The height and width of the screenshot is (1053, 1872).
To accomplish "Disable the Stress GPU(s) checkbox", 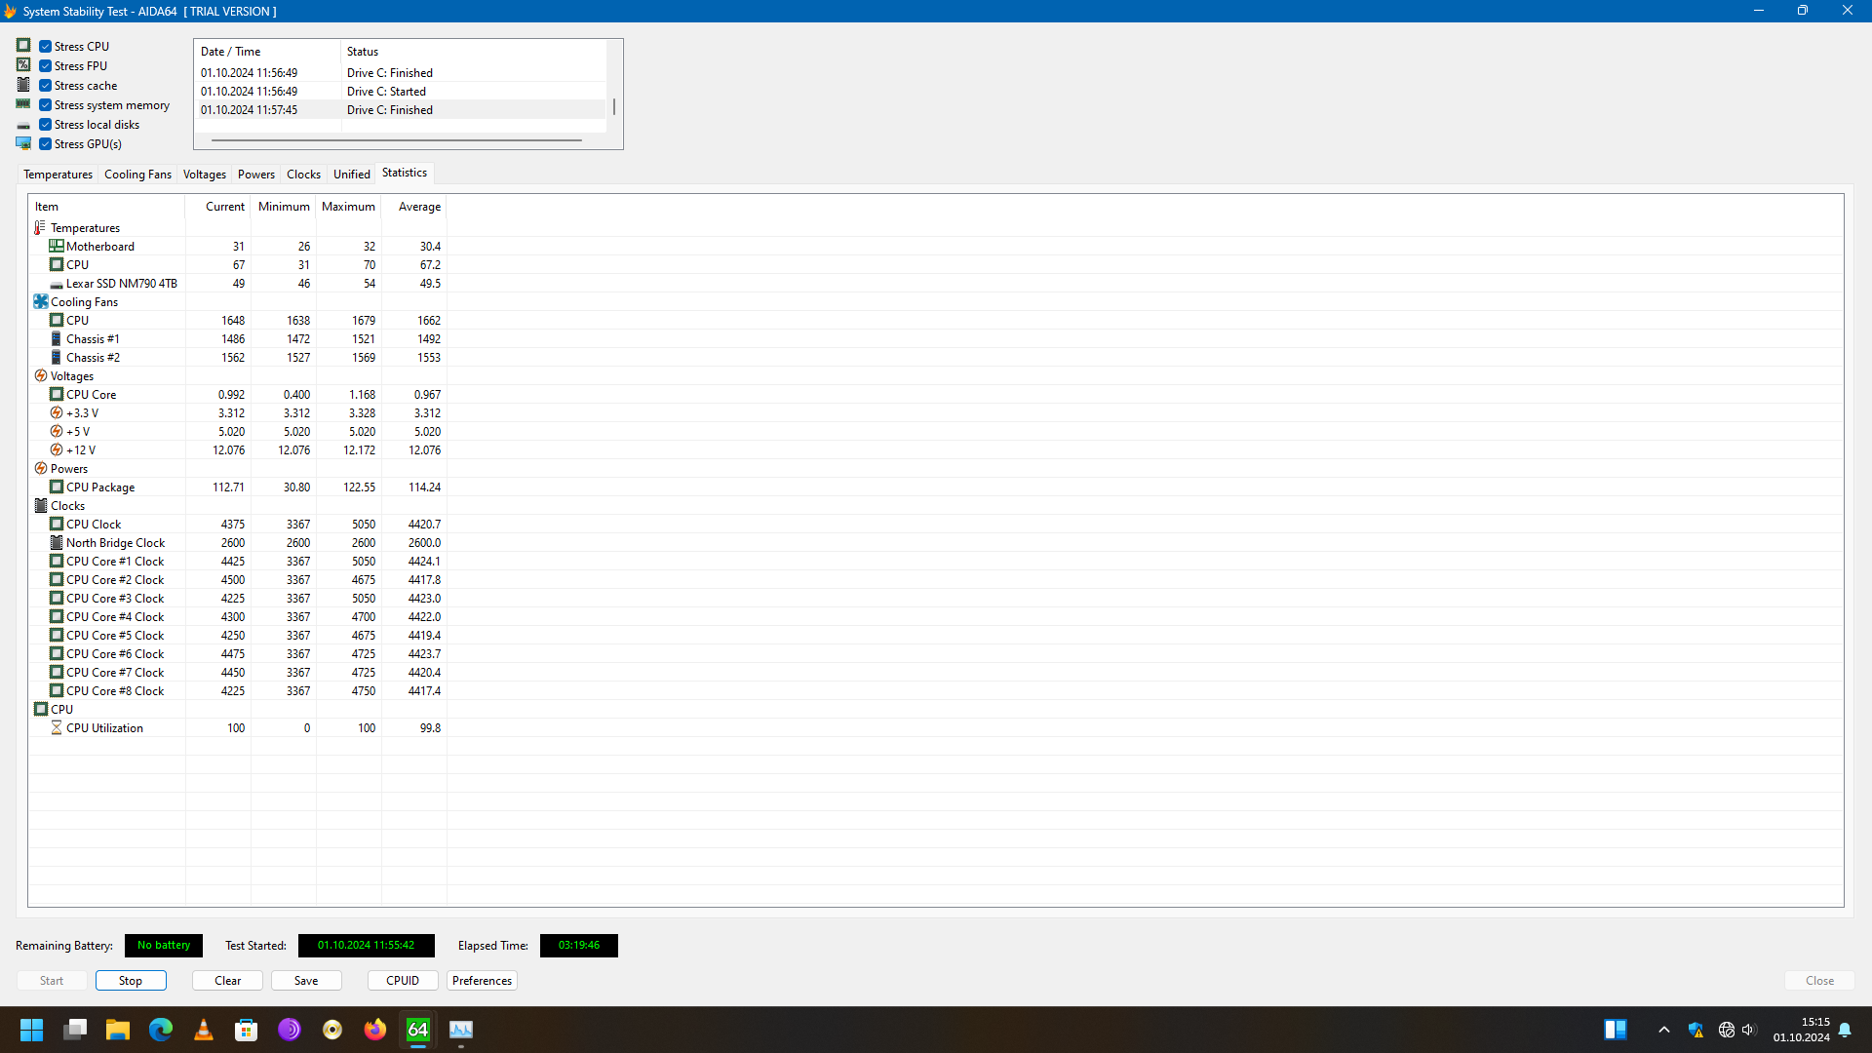I will tap(46, 144).
